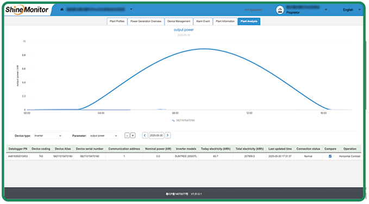Image resolution: width=369 pixels, height=204 pixels.
Task: Click the Horizontal Contrast link
Action: pos(349,156)
